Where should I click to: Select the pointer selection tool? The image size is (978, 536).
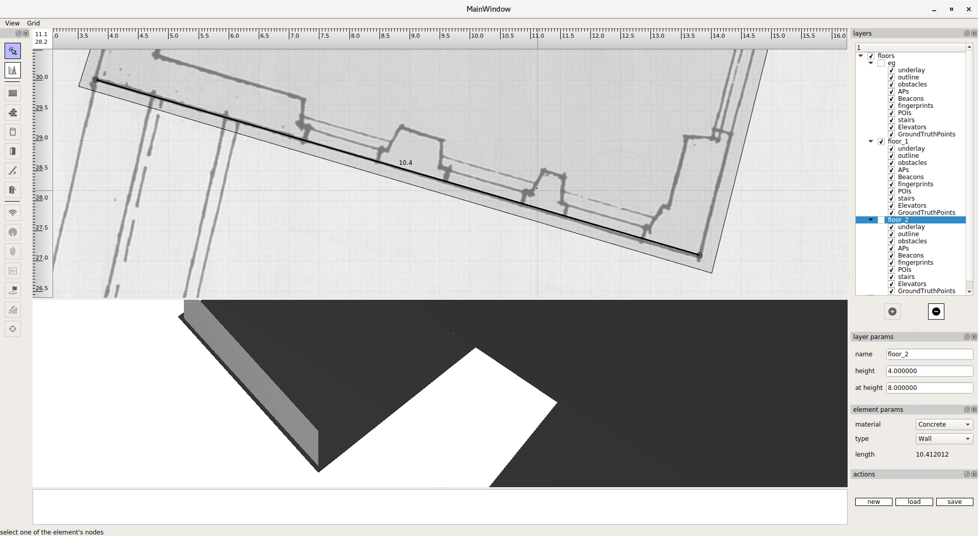[x=13, y=51]
